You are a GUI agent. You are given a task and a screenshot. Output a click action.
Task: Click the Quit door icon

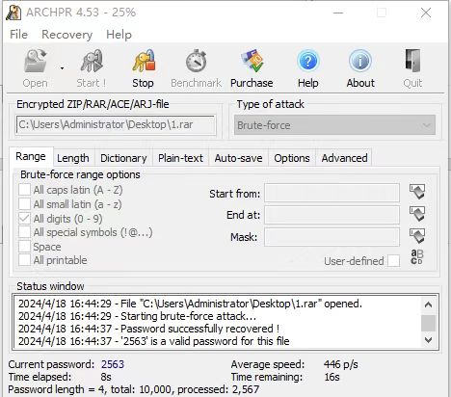412,61
